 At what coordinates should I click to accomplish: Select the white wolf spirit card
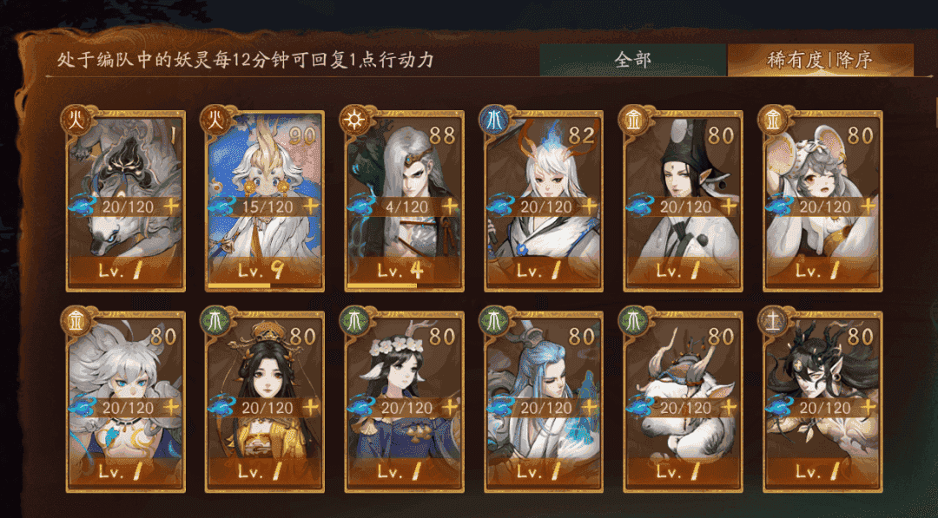[x=126, y=200]
